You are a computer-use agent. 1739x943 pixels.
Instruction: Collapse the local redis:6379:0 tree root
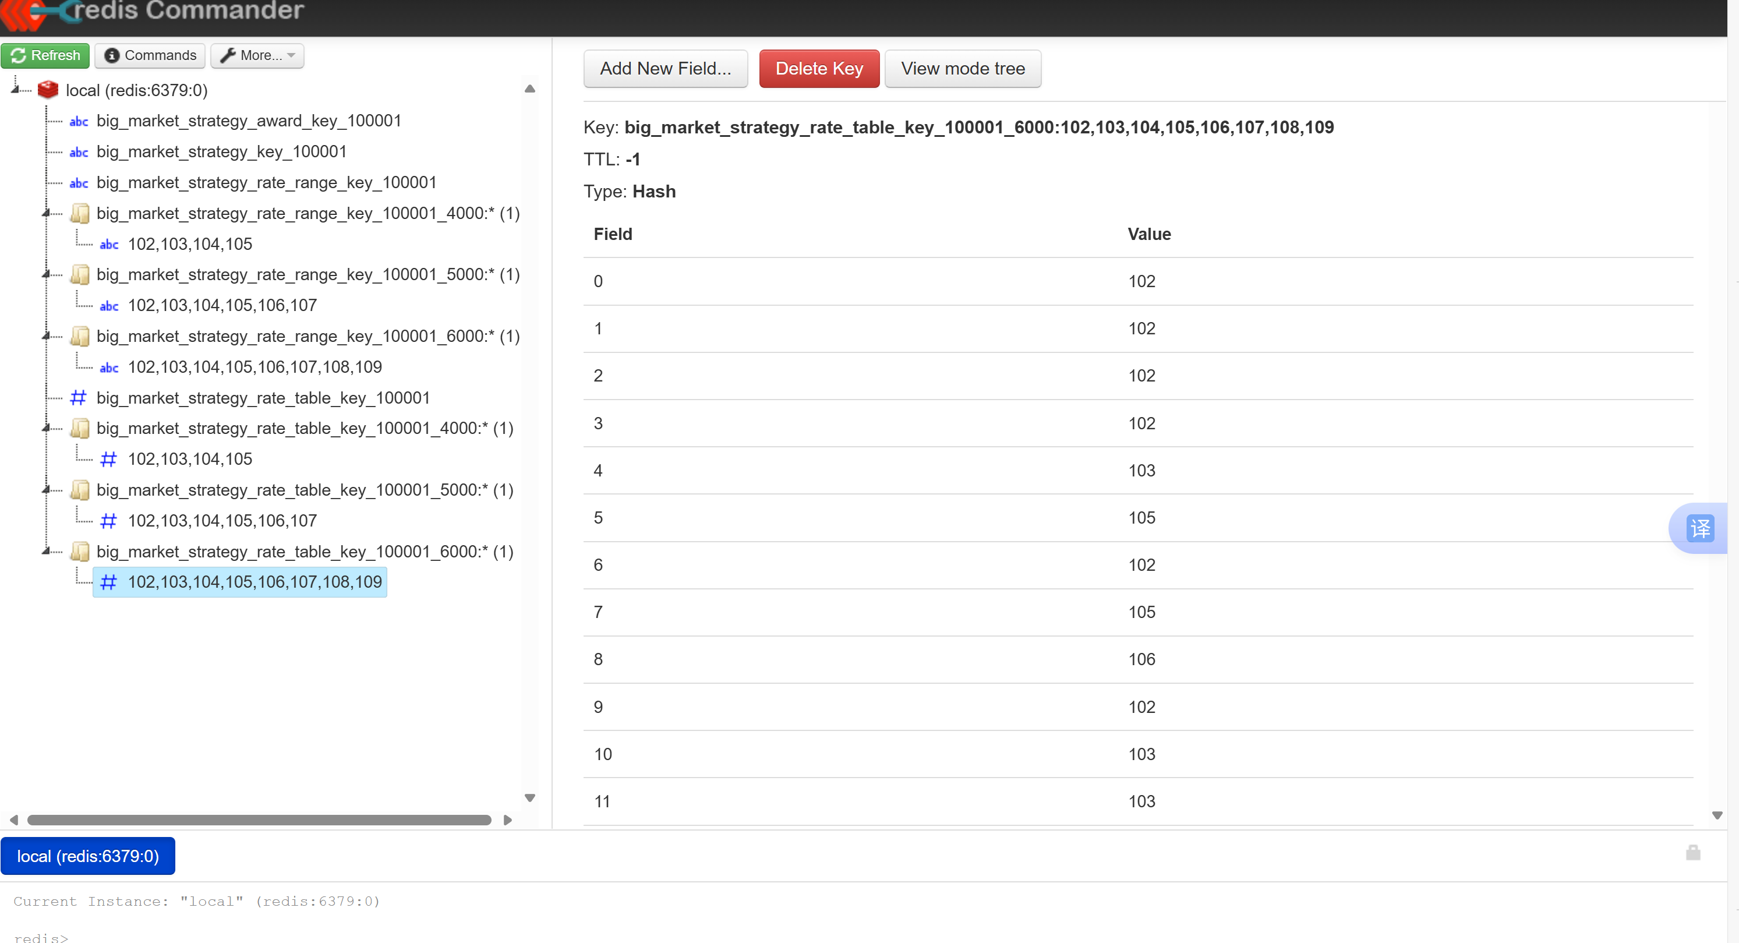click(15, 89)
